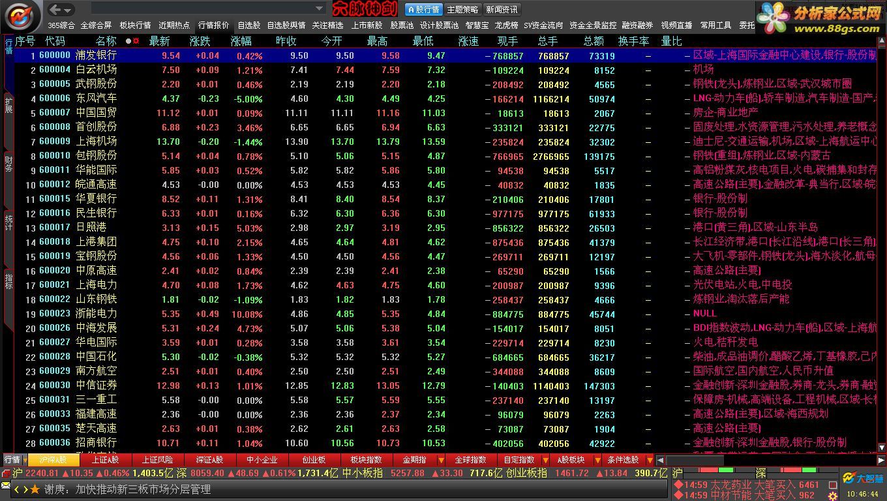Click the horizontal scrollbar left arrow
The image size is (887, 501).
point(661,460)
